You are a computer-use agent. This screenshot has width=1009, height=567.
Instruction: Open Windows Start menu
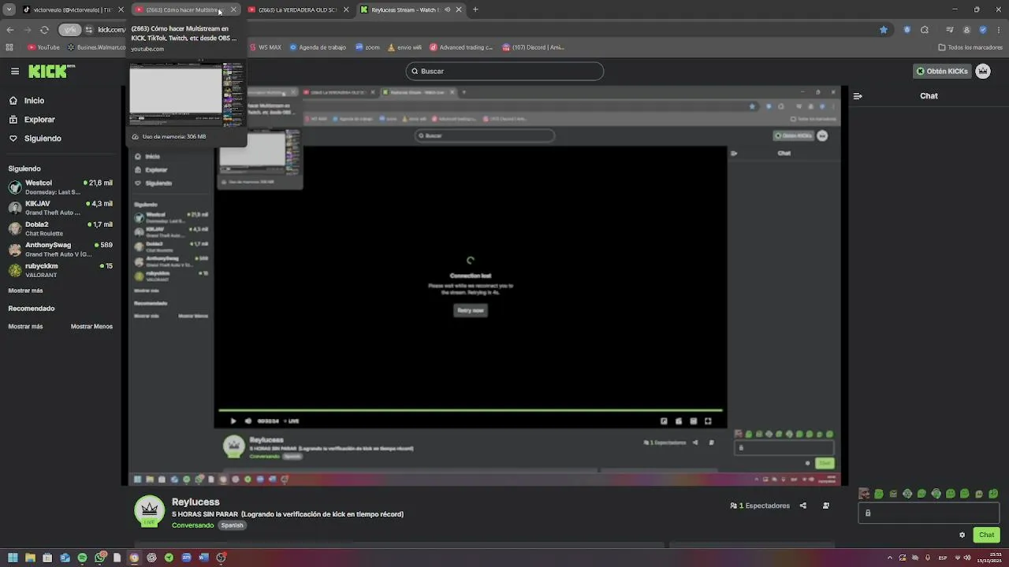point(13,558)
